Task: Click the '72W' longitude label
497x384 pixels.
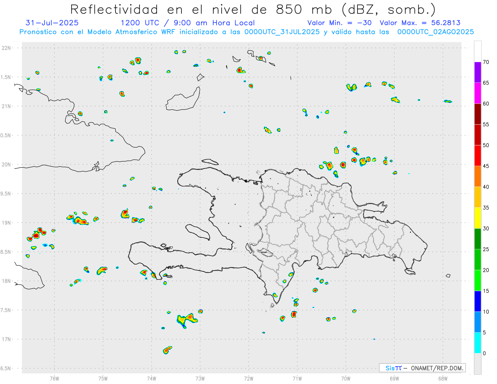Action: (248, 378)
